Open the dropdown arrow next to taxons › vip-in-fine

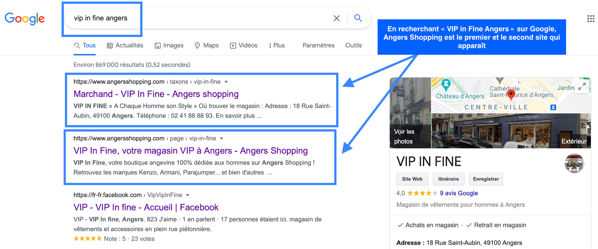pyautogui.click(x=226, y=82)
